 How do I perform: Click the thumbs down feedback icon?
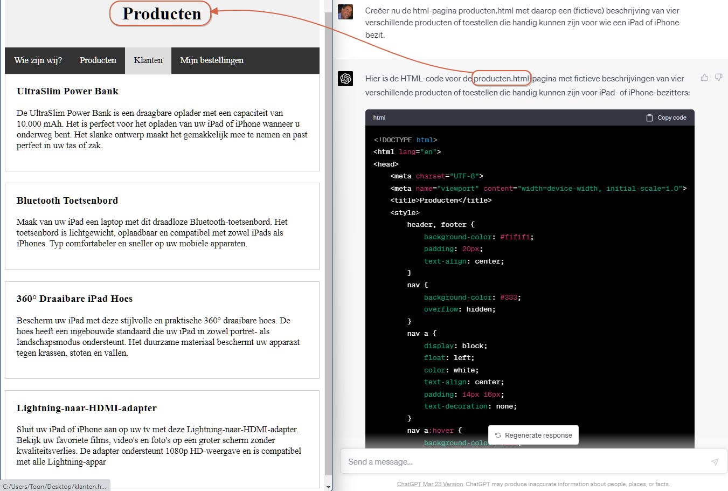point(718,78)
